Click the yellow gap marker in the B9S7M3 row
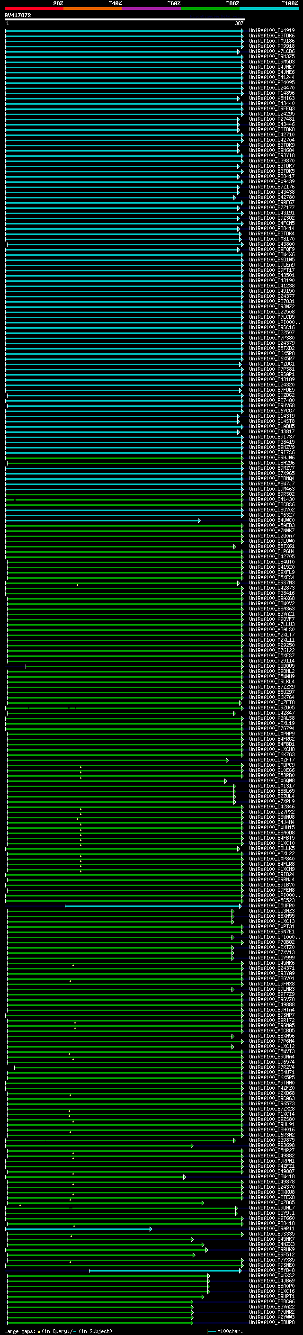 (x=77, y=584)
